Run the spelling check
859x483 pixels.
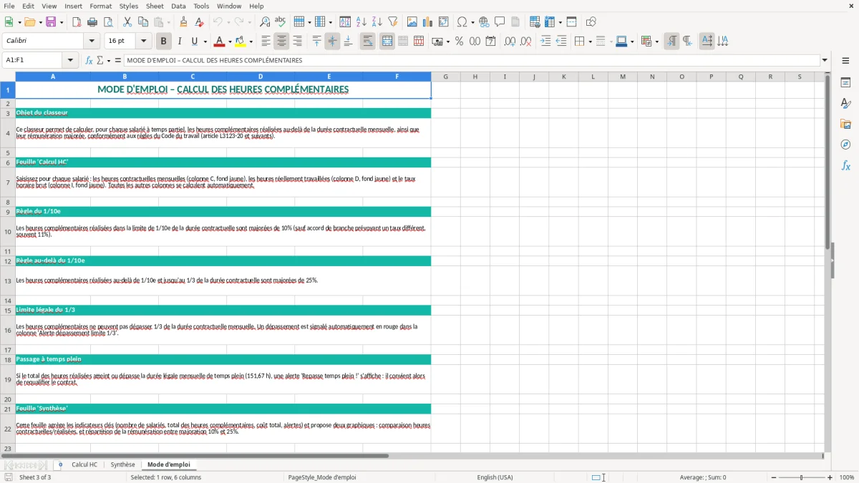[x=281, y=22]
